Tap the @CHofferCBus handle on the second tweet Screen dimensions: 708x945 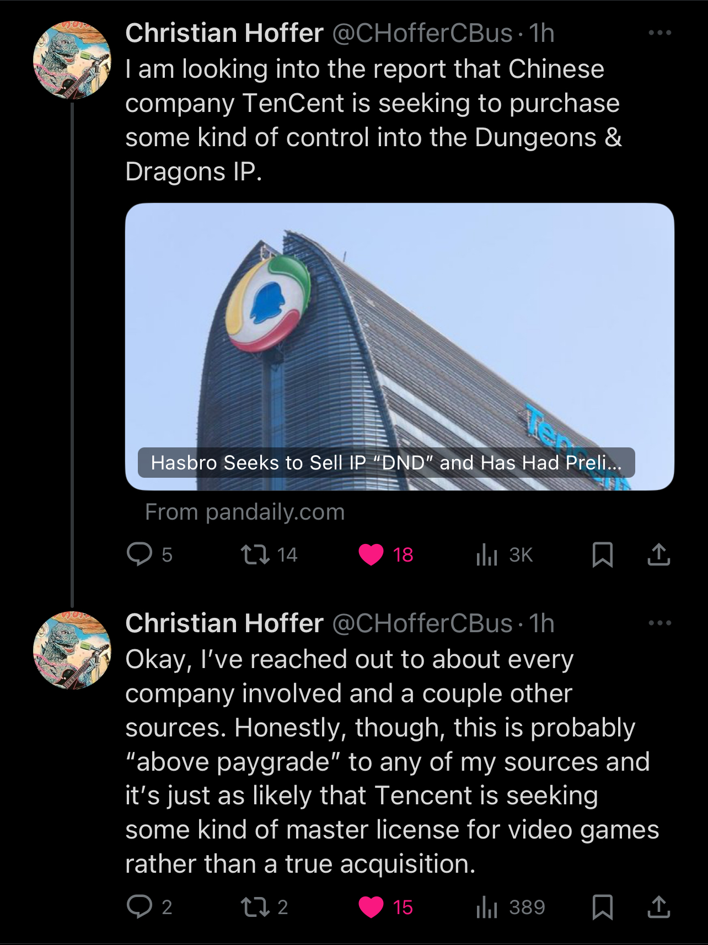(x=422, y=623)
